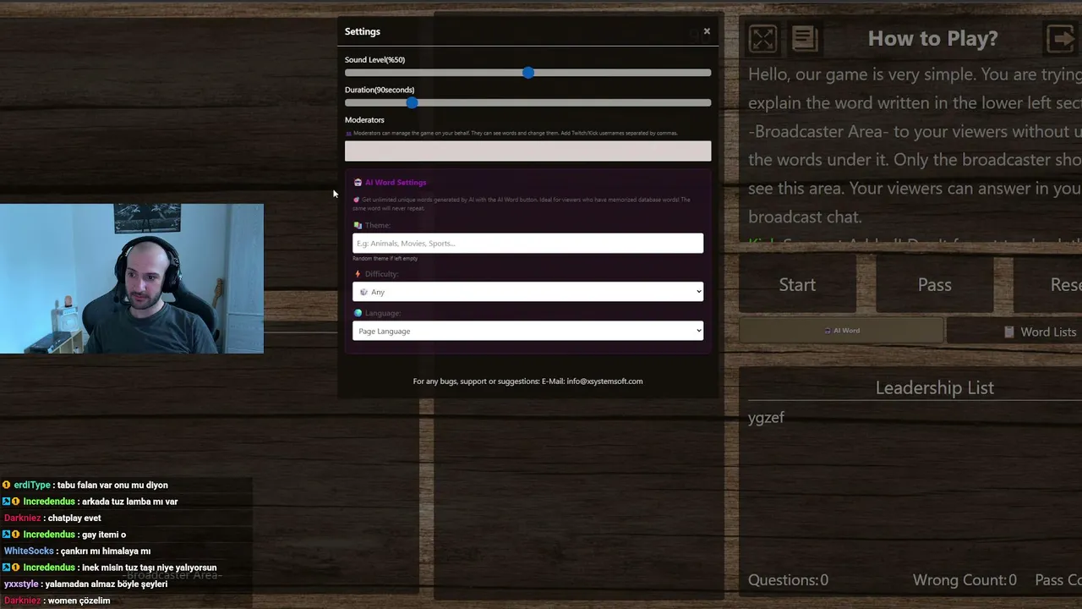This screenshot has height=609, width=1082.
Task: Expand the Language dropdown showing Page Language
Action: coord(527,331)
